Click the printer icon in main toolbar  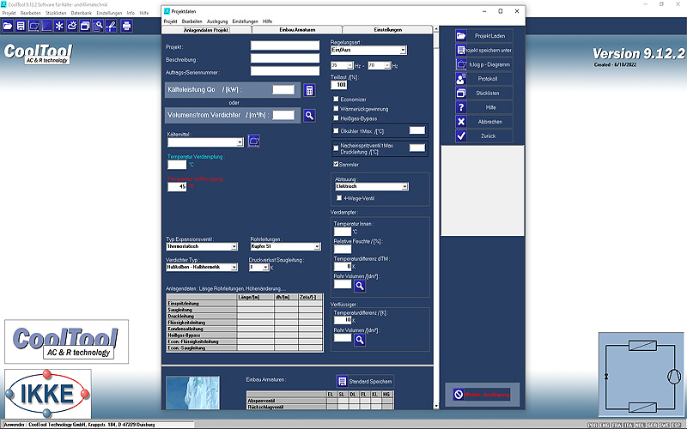[127, 26]
